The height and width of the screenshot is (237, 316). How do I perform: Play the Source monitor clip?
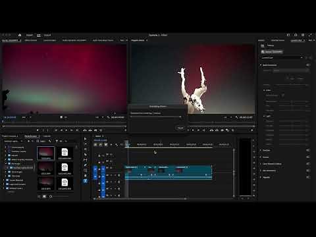coord(66,130)
